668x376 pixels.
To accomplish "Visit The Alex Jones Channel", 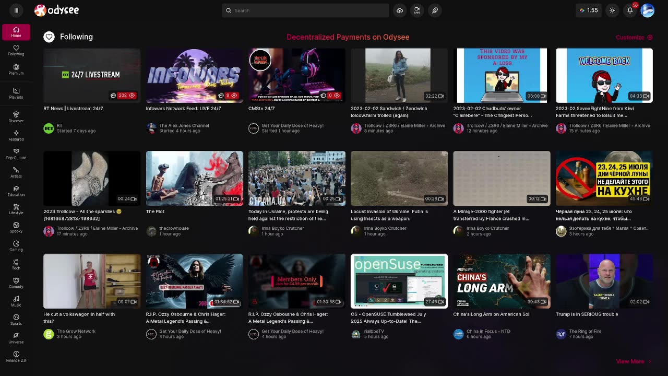I will [x=184, y=125].
